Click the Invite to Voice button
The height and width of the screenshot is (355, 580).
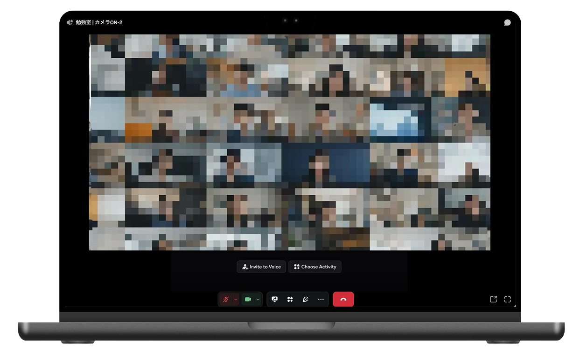tap(261, 267)
